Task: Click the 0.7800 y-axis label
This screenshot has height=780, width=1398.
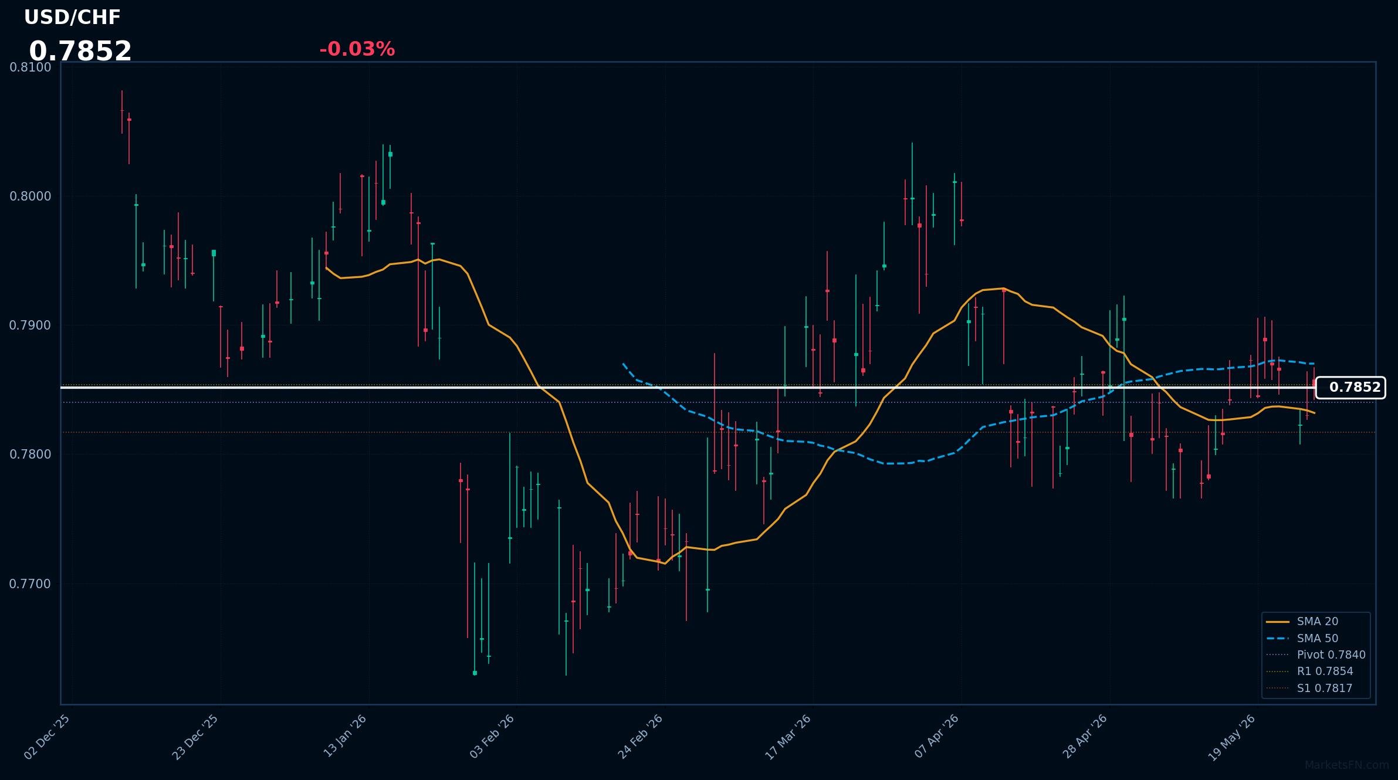Action: click(x=31, y=455)
